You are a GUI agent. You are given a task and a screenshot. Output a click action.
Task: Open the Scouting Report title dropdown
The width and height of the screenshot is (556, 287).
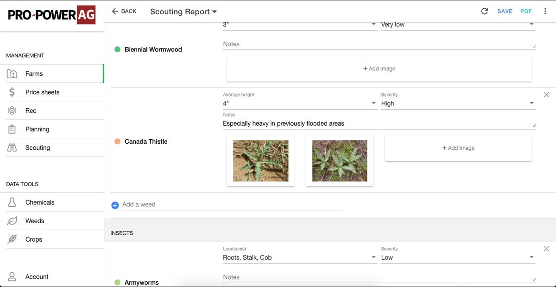click(x=183, y=12)
